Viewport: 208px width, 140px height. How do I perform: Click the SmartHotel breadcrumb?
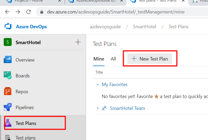click(144, 27)
